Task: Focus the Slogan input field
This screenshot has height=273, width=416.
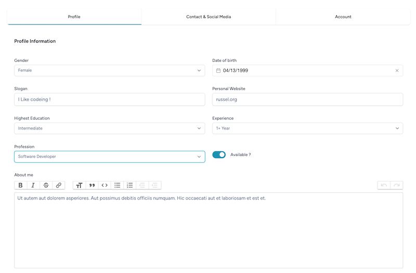Action: pyautogui.click(x=110, y=99)
